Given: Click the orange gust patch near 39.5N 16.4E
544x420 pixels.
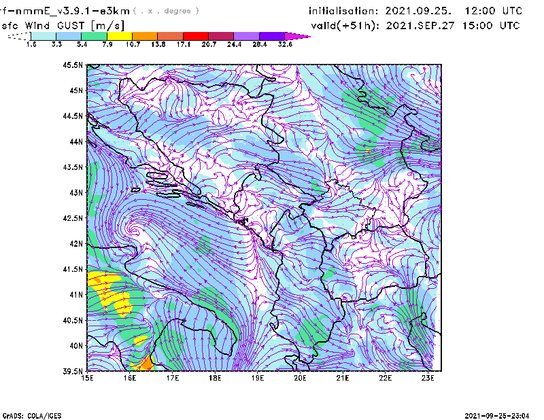Looking at the screenshot, I should coord(147,364).
